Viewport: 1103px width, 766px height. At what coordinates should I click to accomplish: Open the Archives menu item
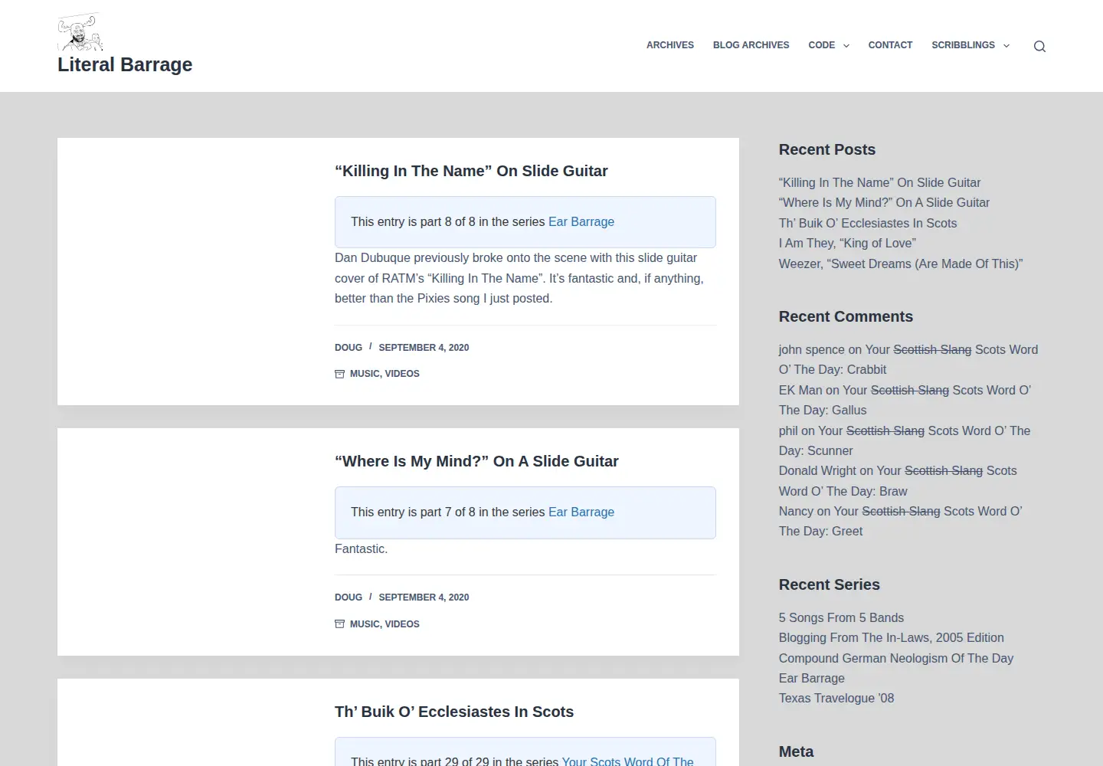(x=670, y=45)
